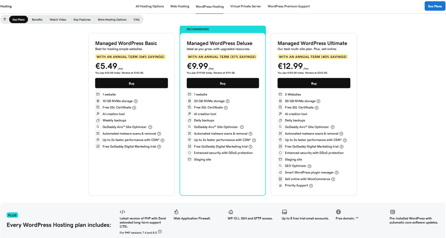Click the Managed WordPress Ultimate heading
This screenshot has width=446, height=238.
click(x=312, y=43)
